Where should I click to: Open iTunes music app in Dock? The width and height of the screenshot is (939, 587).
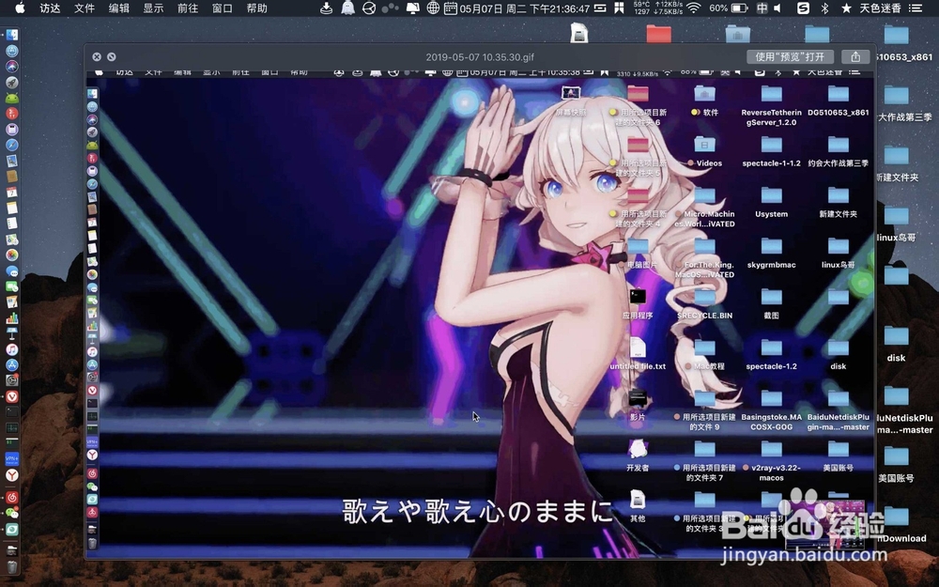click(11, 349)
